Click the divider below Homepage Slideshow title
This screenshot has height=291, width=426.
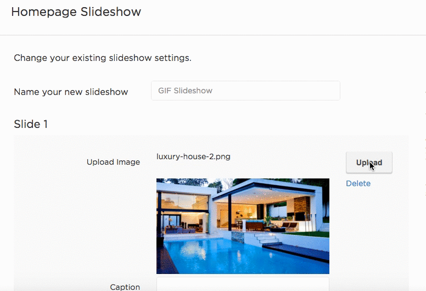[213, 35]
